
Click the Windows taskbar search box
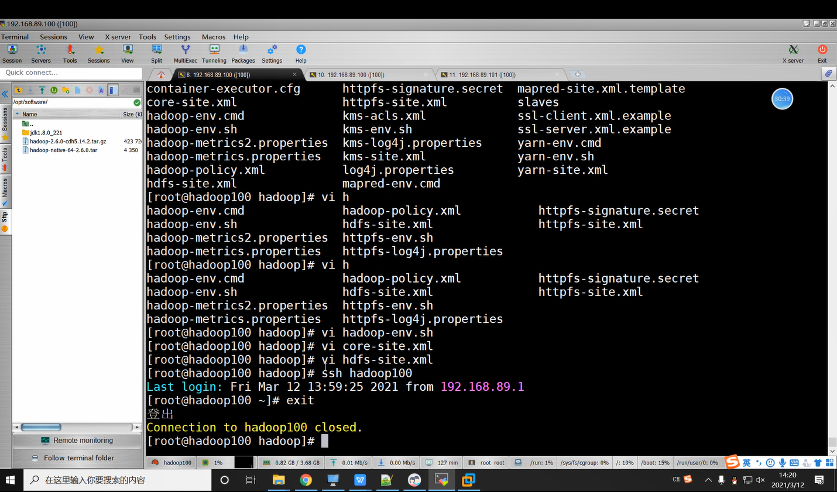click(117, 480)
